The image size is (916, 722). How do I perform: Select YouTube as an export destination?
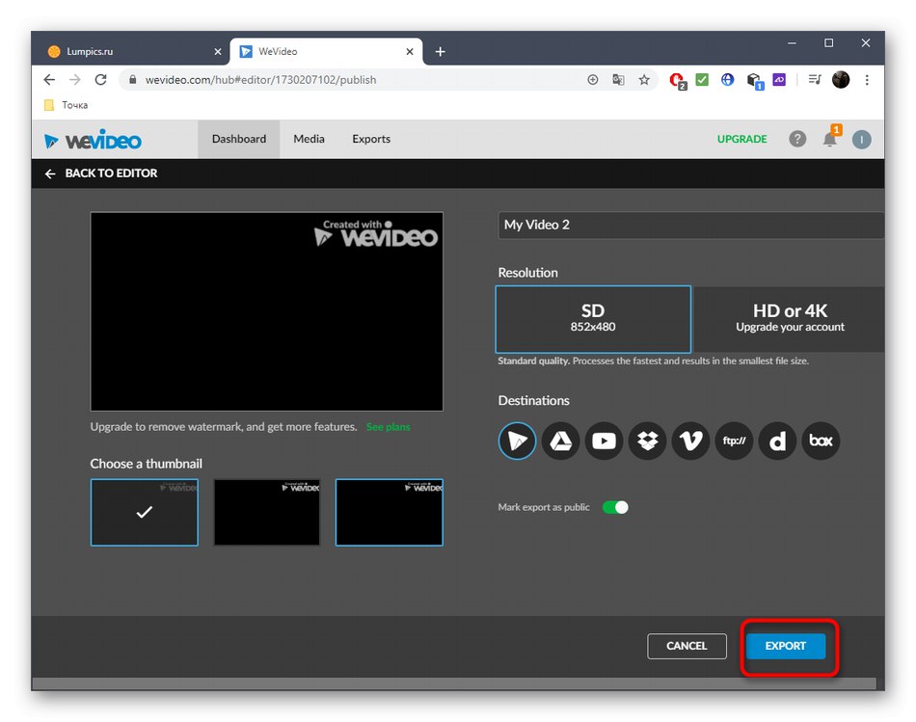coord(604,441)
